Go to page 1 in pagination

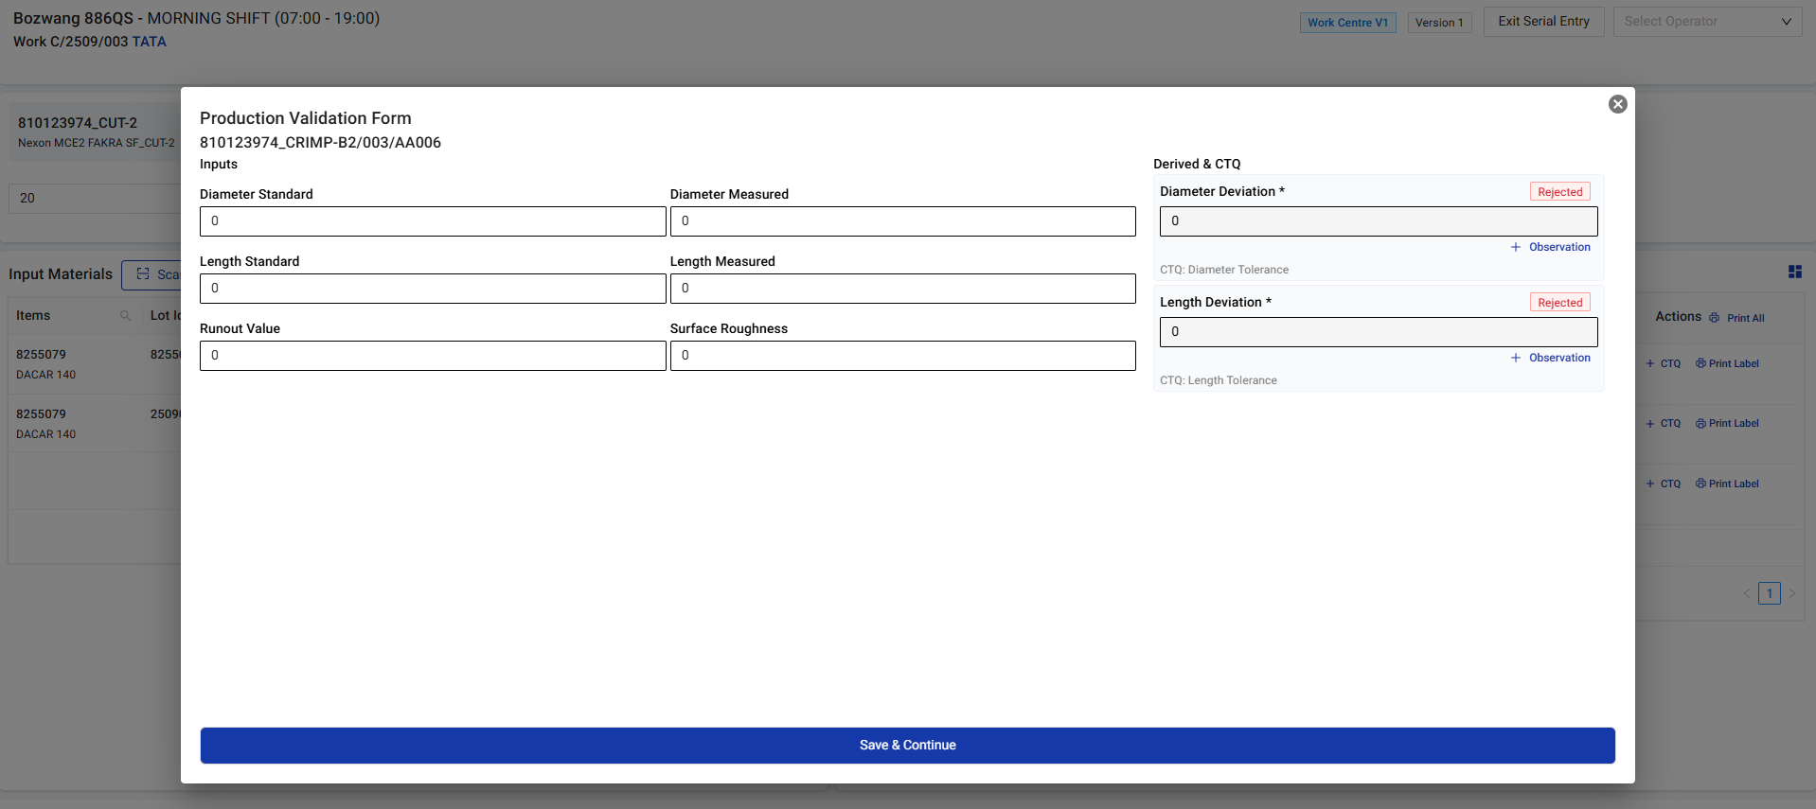pyautogui.click(x=1769, y=593)
